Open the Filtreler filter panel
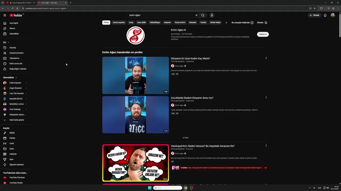Screen dimensions: 341x191 (262, 23)
